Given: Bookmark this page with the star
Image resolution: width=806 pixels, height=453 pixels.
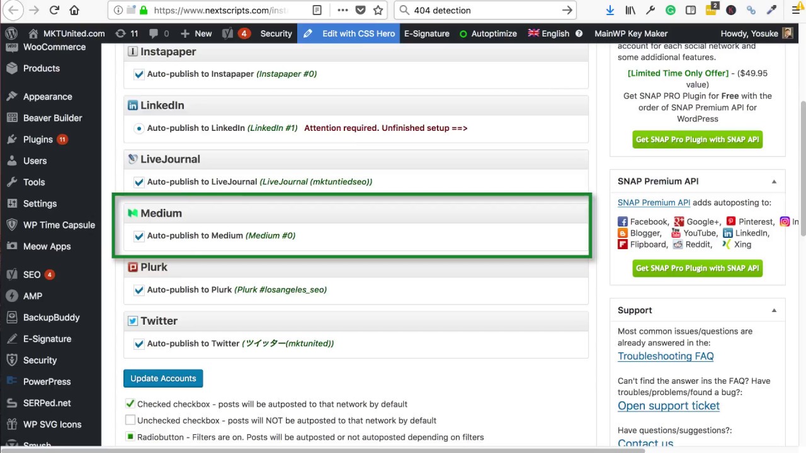Looking at the screenshot, I should tap(378, 10).
